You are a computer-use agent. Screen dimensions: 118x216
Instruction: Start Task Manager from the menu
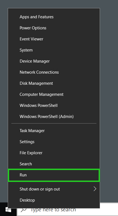pyautogui.click(x=54, y=131)
